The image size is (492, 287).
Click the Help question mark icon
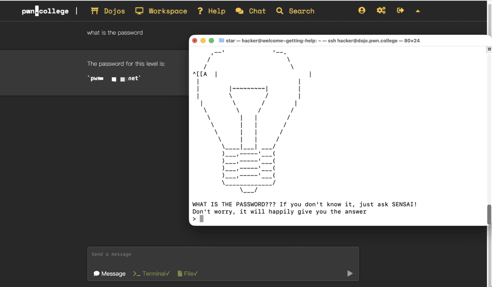(200, 11)
